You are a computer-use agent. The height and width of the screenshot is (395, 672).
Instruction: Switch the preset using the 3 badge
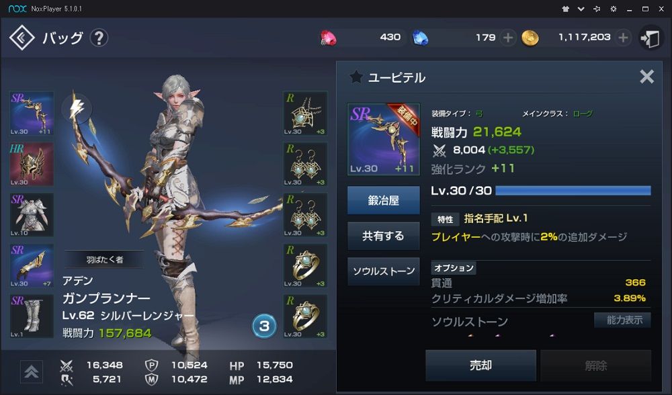pos(264,326)
